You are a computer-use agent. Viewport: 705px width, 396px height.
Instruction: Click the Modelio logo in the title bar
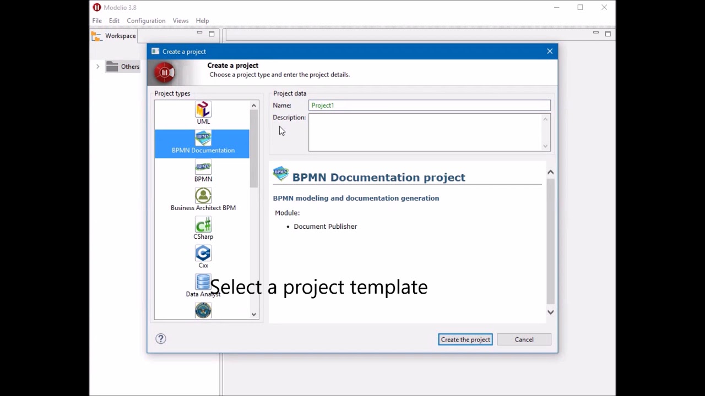(97, 7)
